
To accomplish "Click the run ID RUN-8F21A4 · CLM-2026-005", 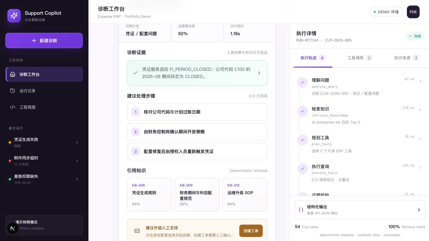I will click(x=324, y=40).
